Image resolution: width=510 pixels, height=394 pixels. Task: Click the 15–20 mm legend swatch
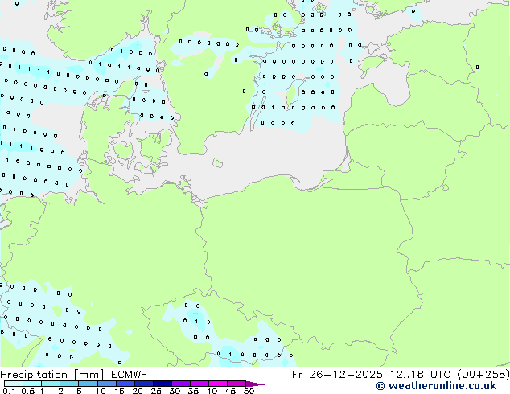pos(125,384)
